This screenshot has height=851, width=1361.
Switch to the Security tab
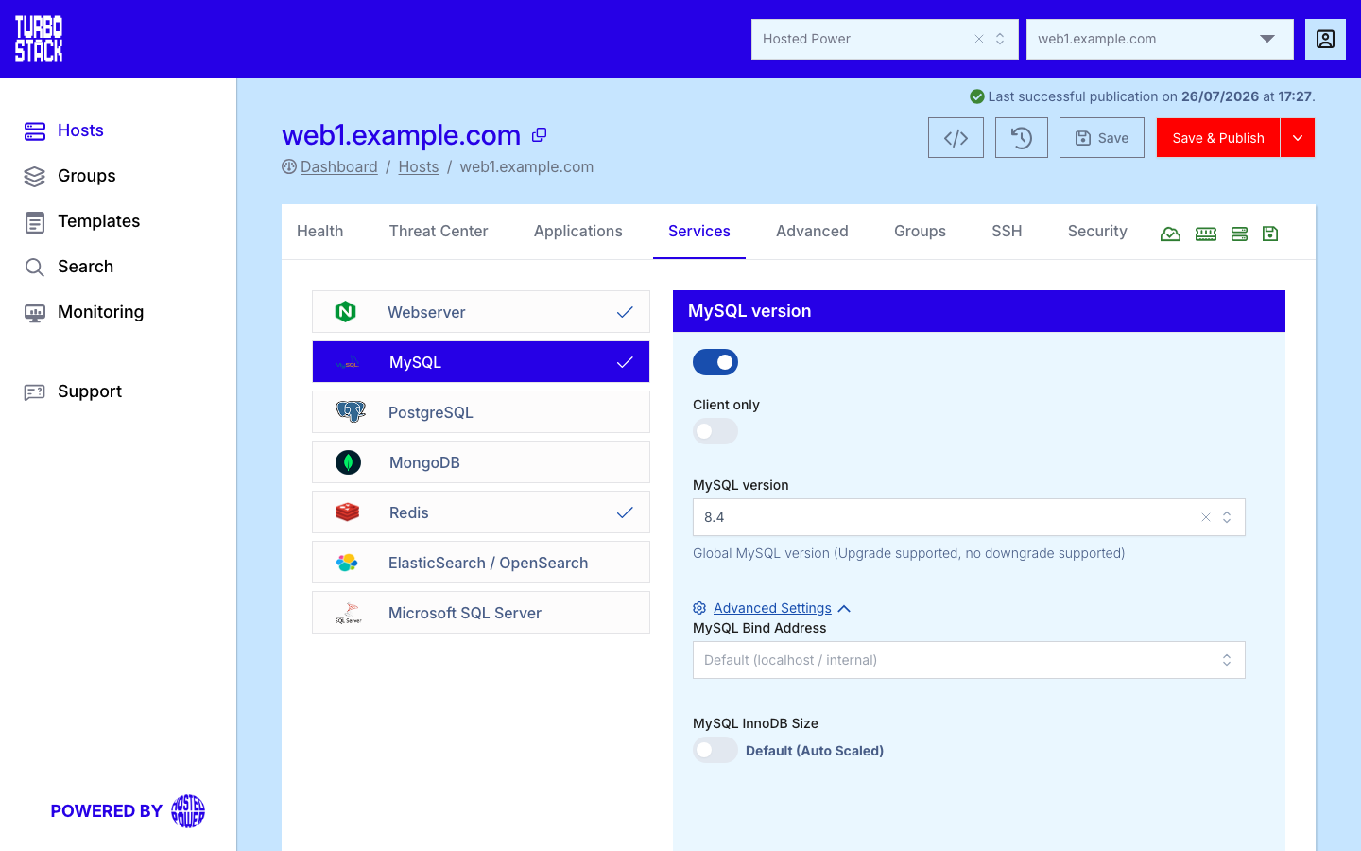point(1097,232)
